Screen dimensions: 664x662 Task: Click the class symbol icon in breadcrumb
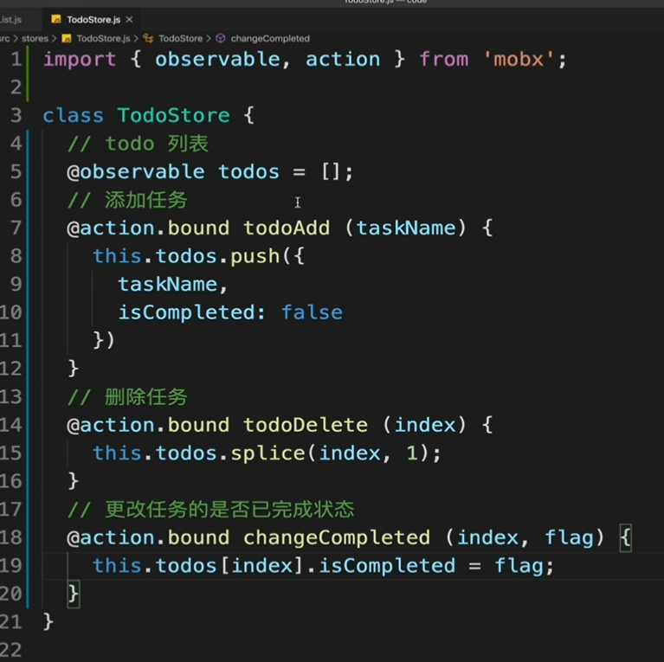point(148,39)
